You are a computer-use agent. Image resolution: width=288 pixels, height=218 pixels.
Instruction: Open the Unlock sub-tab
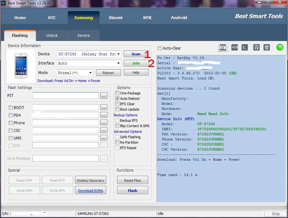[52, 35]
